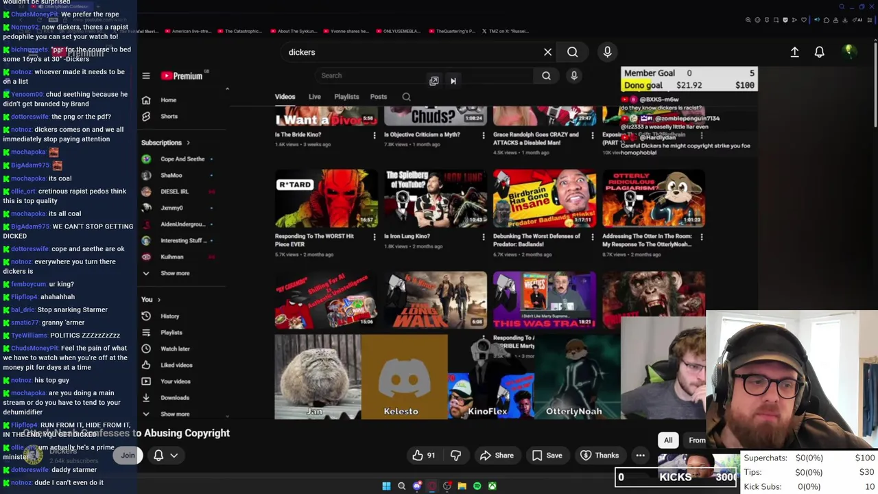
Task: Click the YouTube Premium logo
Action: 182,76
